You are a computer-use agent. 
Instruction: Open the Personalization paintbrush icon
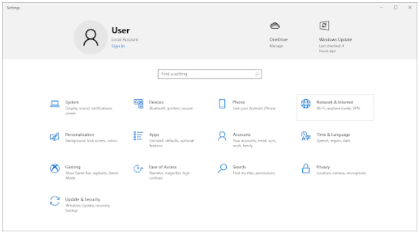click(x=54, y=136)
